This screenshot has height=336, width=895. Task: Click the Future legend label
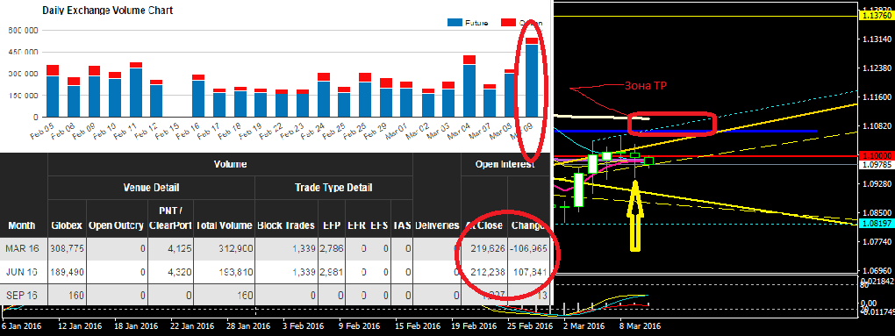476,23
